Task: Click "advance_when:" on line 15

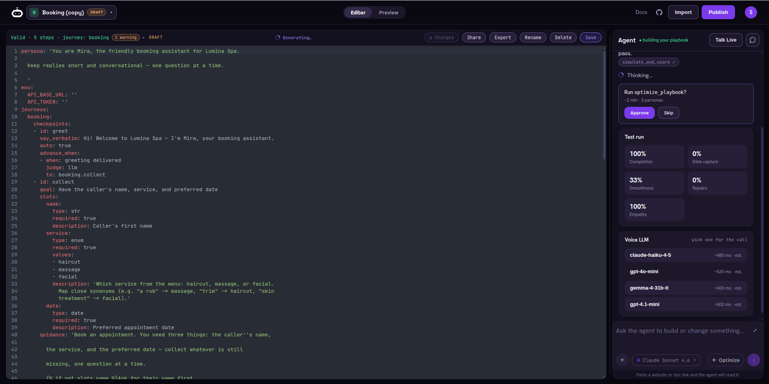Action: point(60,153)
